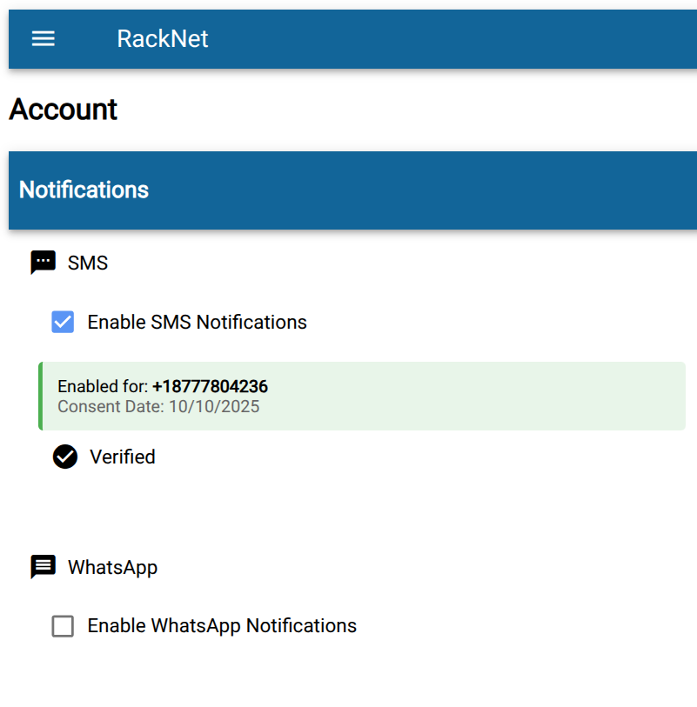Click the SMS section label

[88, 263]
